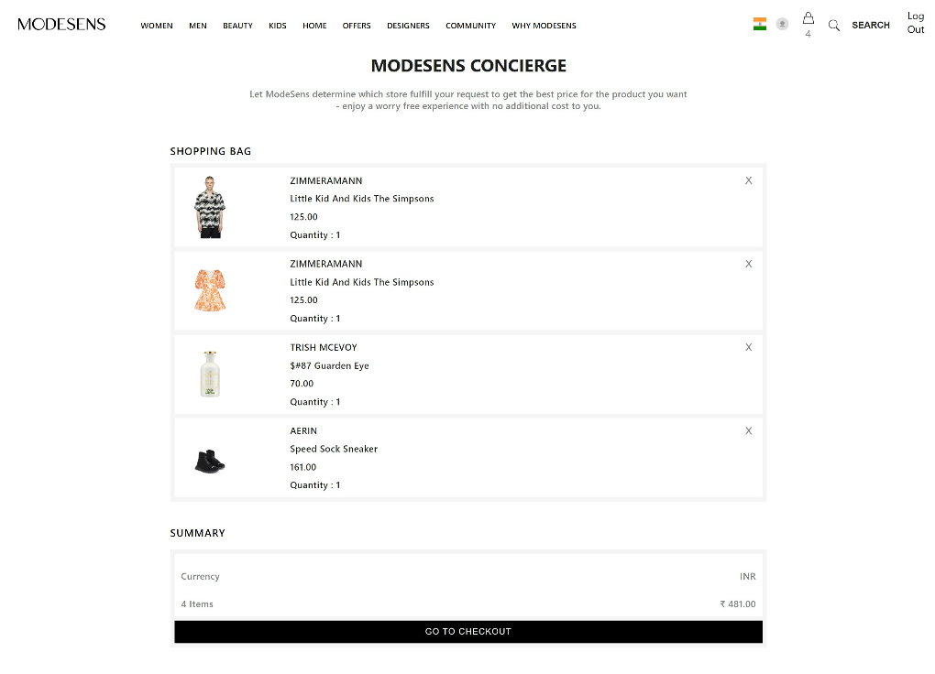Viewport: 935px width, 674px height.
Task: Open the search magnifier icon
Action: pos(833,25)
